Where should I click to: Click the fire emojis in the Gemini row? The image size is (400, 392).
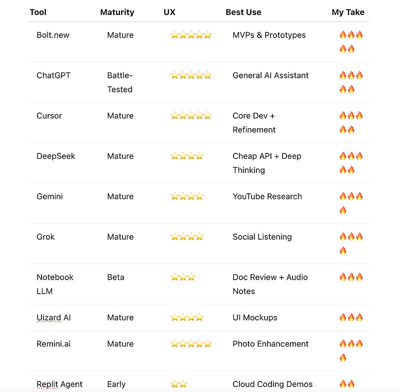pos(351,203)
